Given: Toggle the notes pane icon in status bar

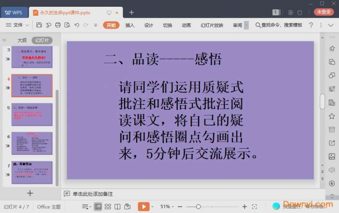Looking at the screenshot, I should [x=86, y=207].
